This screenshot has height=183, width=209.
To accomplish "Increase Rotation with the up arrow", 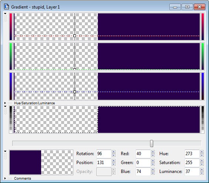I will (113, 152).
